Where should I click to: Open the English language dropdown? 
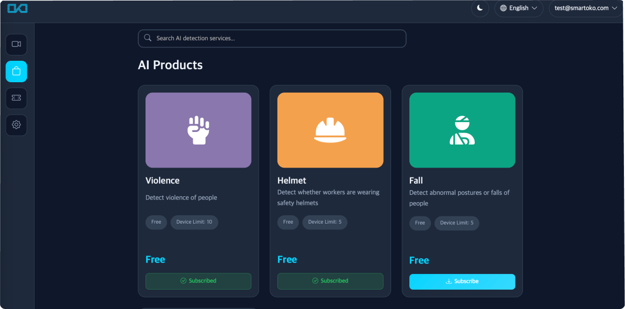pyautogui.click(x=519, y=8)
